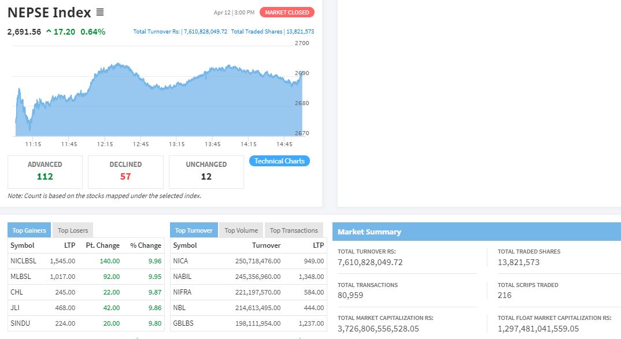Screen dimensions: 621x339
Task: Click CHL's 245.00 LTP cell
Action: pyautogui.click(x=65, y=292)
